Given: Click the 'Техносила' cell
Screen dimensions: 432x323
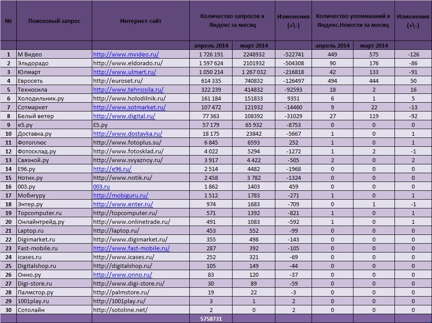Looking at the screenshot, I should [54, 90].
